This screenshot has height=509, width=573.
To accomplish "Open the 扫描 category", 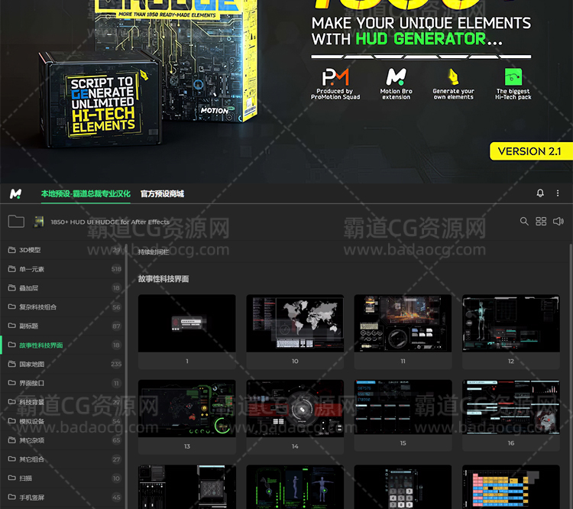I will (x=63, y=478).
